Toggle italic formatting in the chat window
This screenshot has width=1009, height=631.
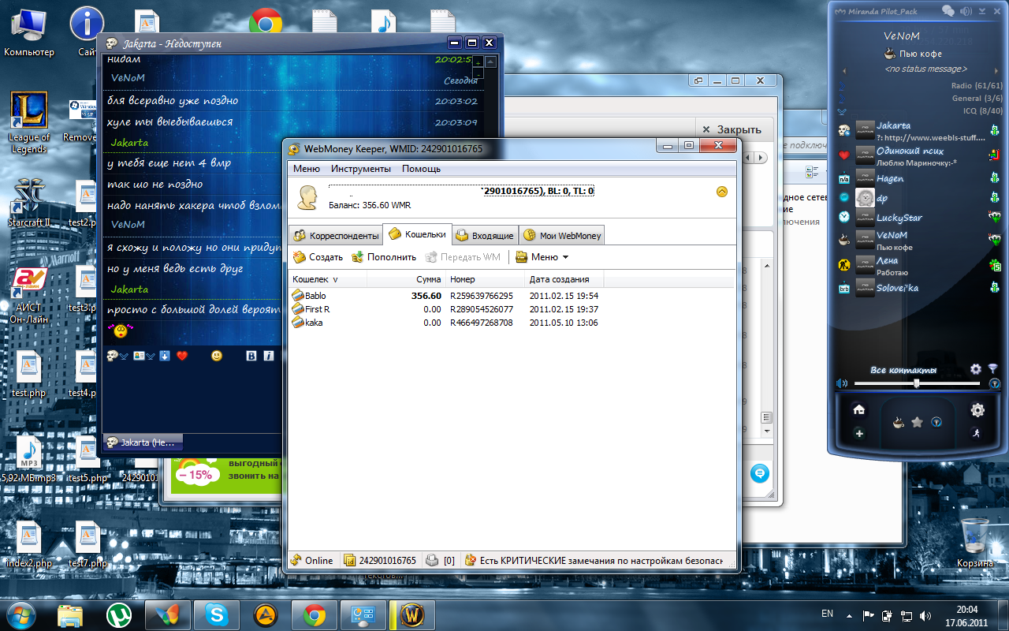(269, 357)
